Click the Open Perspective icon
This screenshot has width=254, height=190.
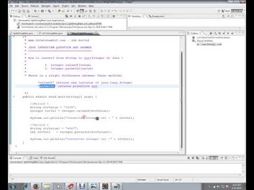219,11
